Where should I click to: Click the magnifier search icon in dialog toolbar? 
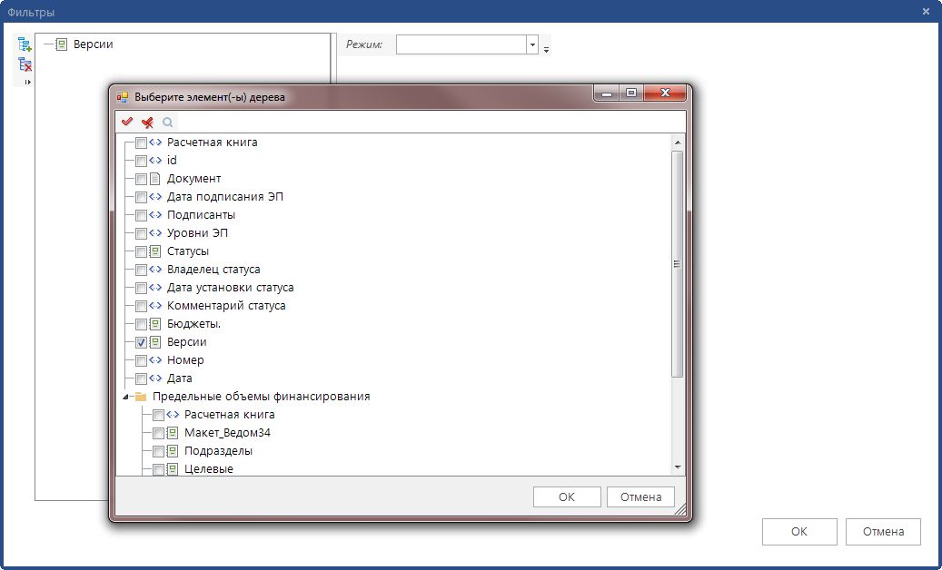167,122
